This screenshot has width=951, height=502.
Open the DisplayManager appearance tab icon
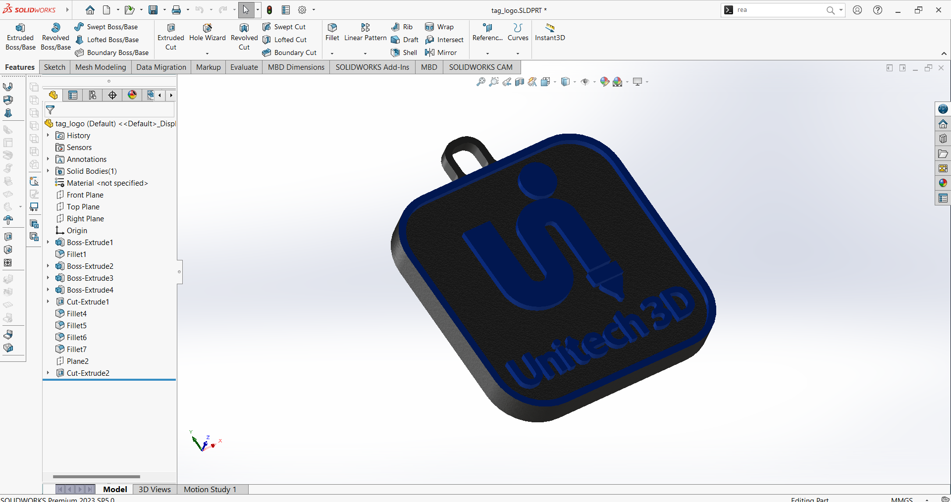pos(132,95)
